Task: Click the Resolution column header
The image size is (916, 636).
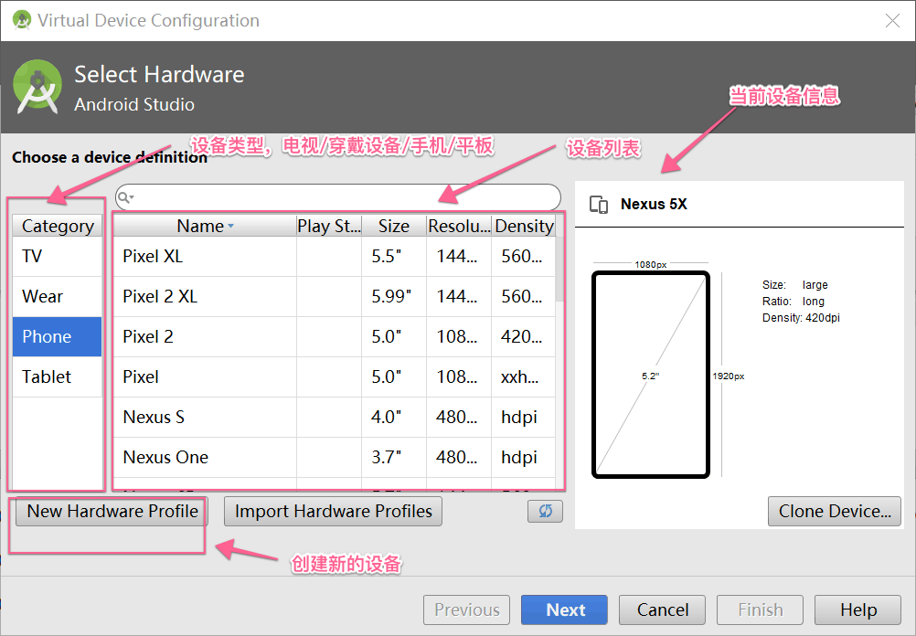Action: coord(459,226)
